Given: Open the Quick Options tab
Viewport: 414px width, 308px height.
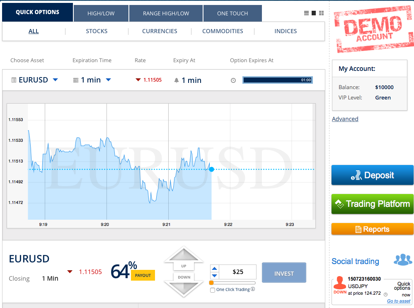Looking at the screenshot, I should coord(37,12).
